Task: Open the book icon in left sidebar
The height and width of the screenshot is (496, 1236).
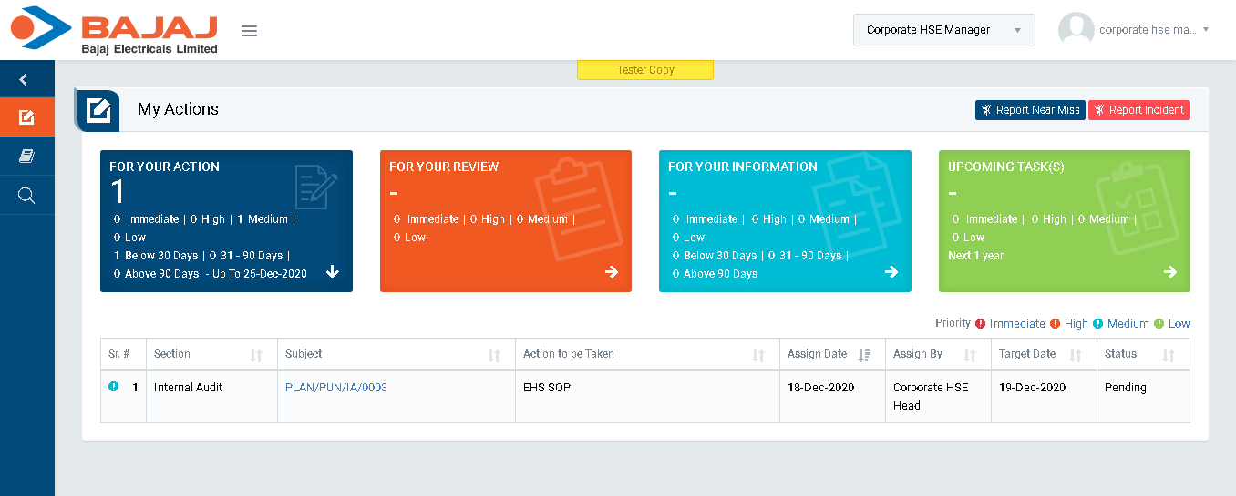Action: point(26,157)
